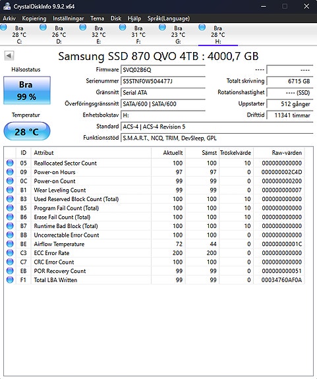
Task: Click the Gränssnitt field Serial ATA
Action: pos(163,92)
